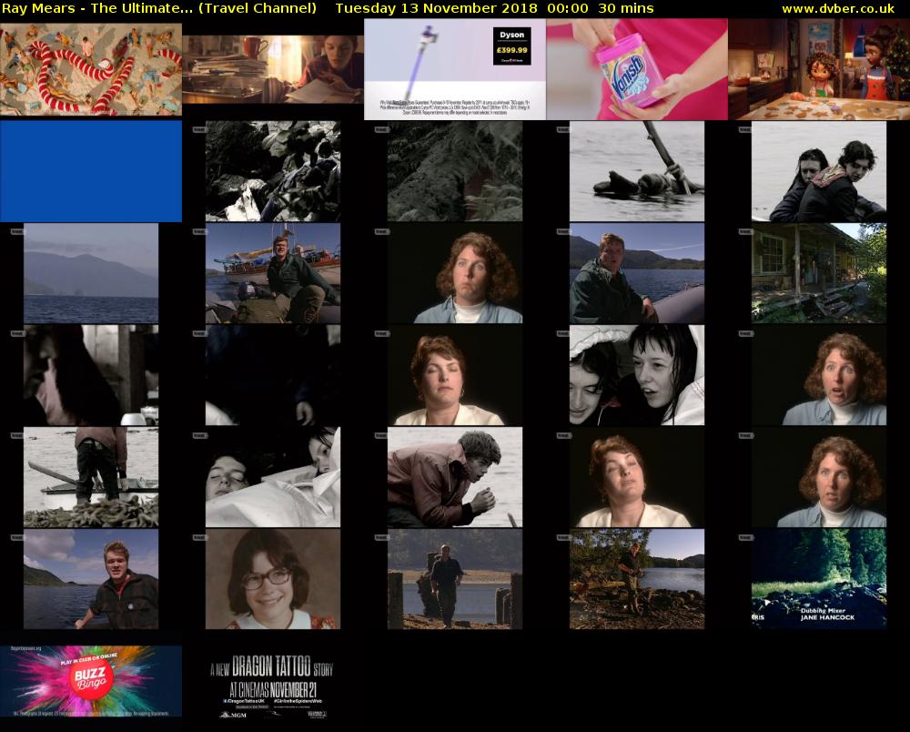Image resolution: width=910 pixels, height=732 pixels.
Task: Click the Dyson £399.99 price badge
Action: pos(510,46)
